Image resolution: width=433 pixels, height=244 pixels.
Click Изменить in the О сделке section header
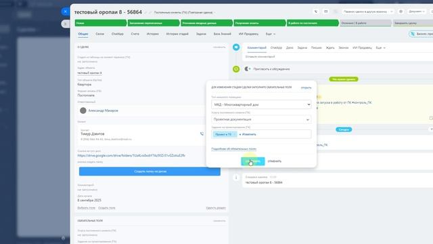[x=219, y=47]
